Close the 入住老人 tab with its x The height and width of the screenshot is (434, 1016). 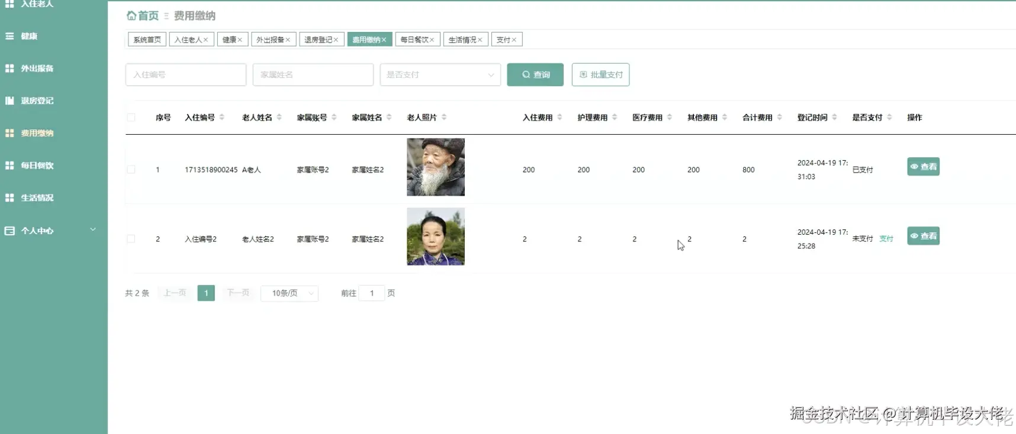pos(205,40)
